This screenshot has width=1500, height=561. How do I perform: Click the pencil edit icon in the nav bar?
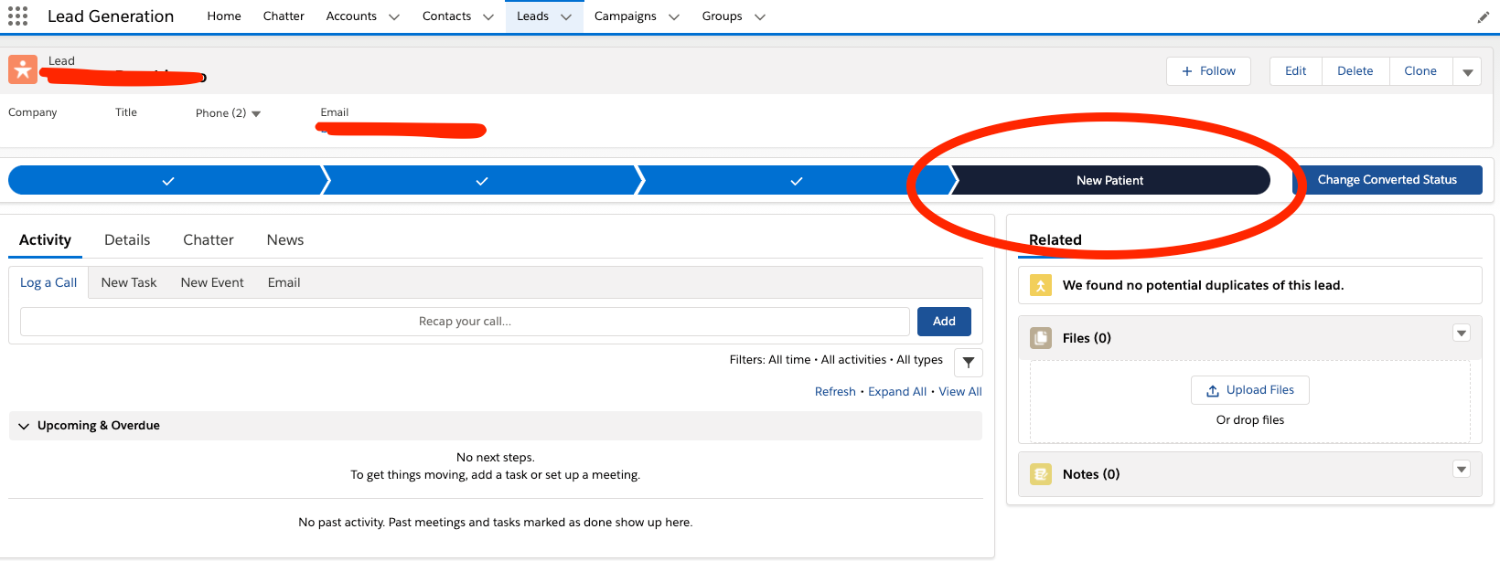coord(1483,16)
